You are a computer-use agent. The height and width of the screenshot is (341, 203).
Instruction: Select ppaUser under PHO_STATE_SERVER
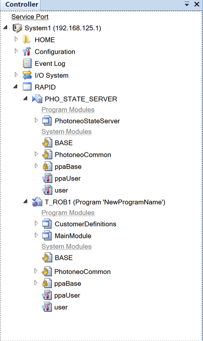click(68, 178)
